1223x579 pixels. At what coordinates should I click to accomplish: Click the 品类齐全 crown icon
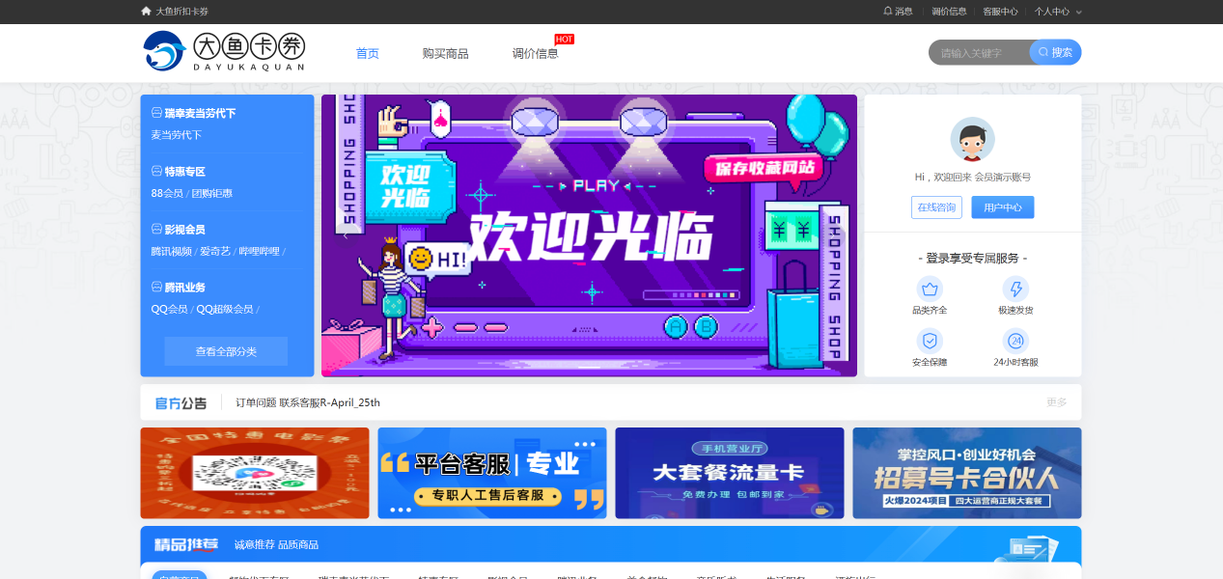(931, 289)
